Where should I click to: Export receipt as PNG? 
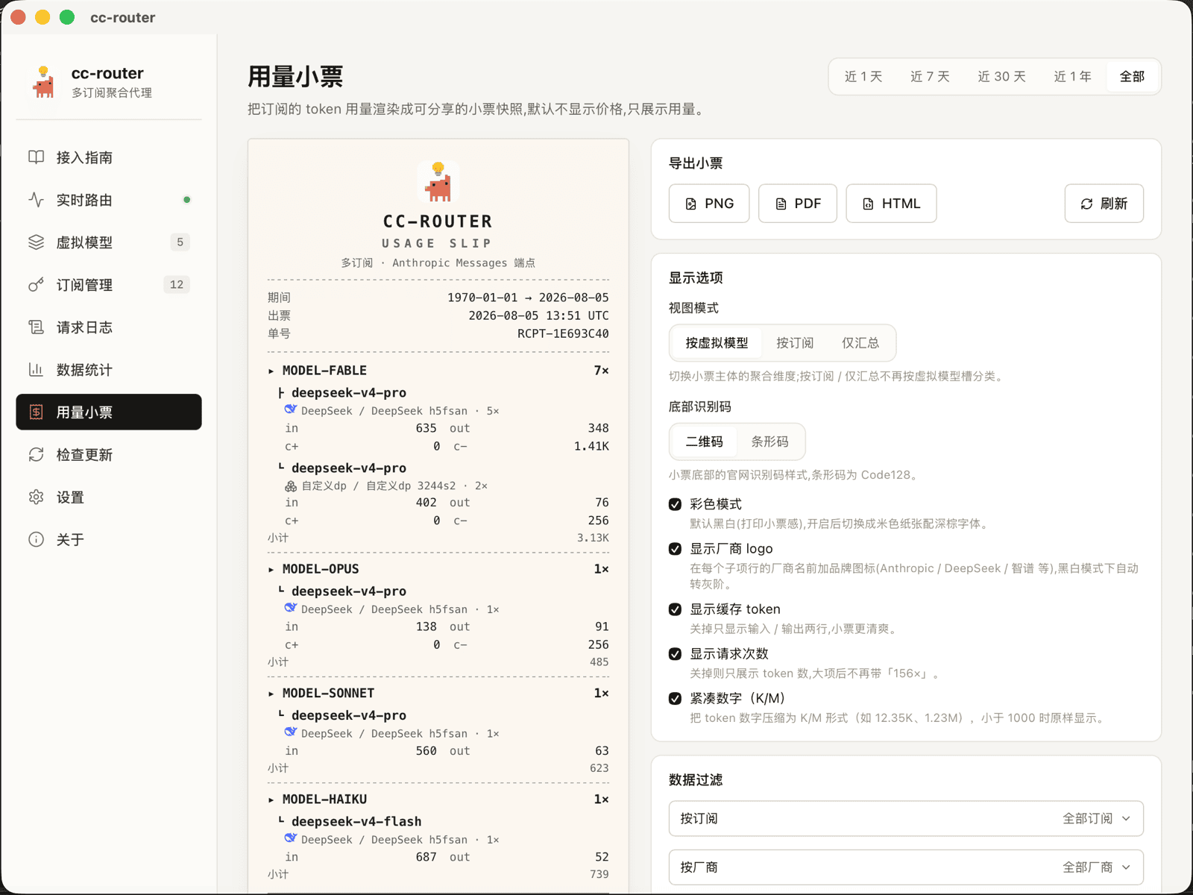coord(709,204)
